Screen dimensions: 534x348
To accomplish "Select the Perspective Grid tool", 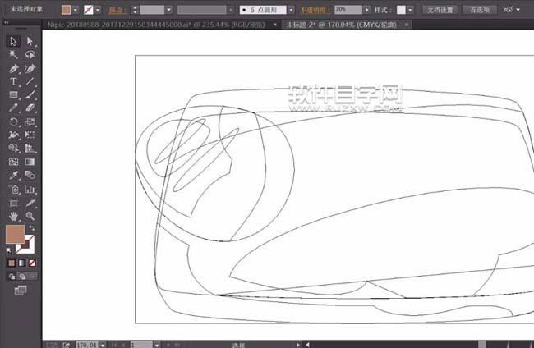I will (x=30, y=149).
